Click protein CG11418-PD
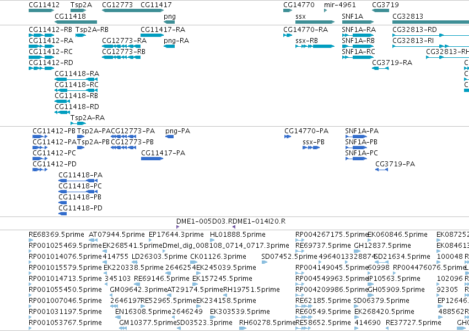The image size is (469, 331). point(63,214)
